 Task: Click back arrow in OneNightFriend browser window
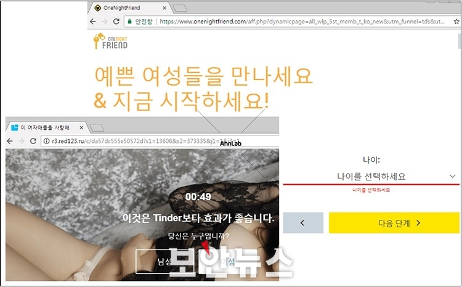(x=93, y=22)
